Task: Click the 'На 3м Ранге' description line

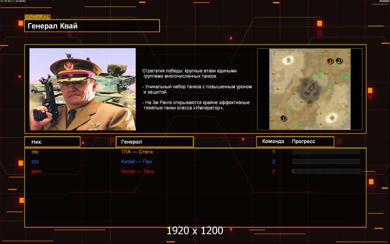Action: pyautogui.click(x=196, y=105)
